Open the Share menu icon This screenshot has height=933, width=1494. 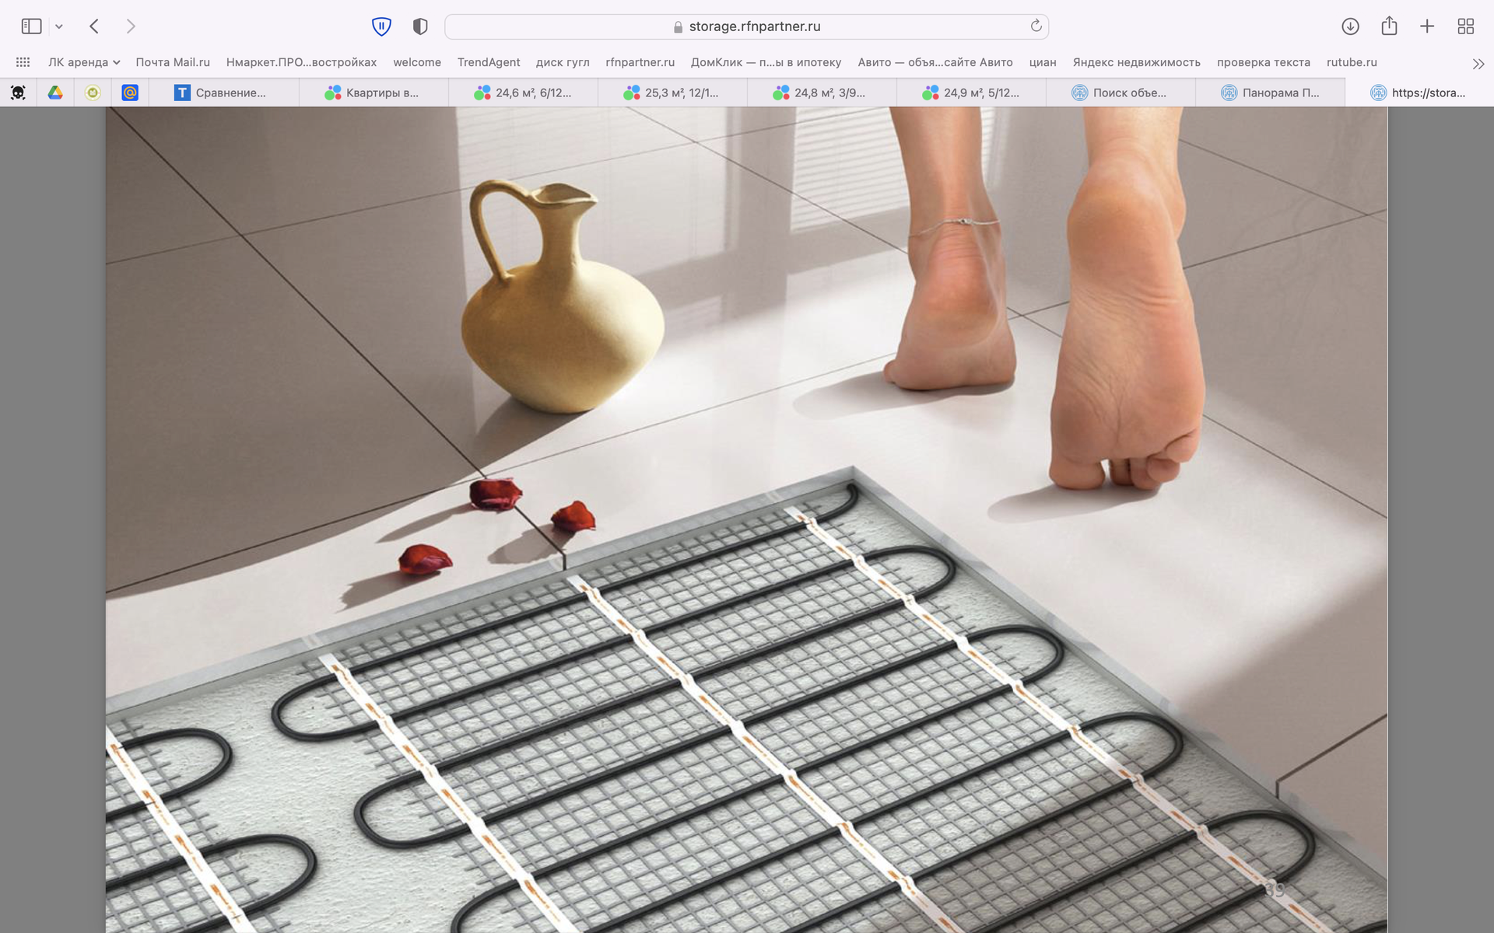click(1389, 26)
